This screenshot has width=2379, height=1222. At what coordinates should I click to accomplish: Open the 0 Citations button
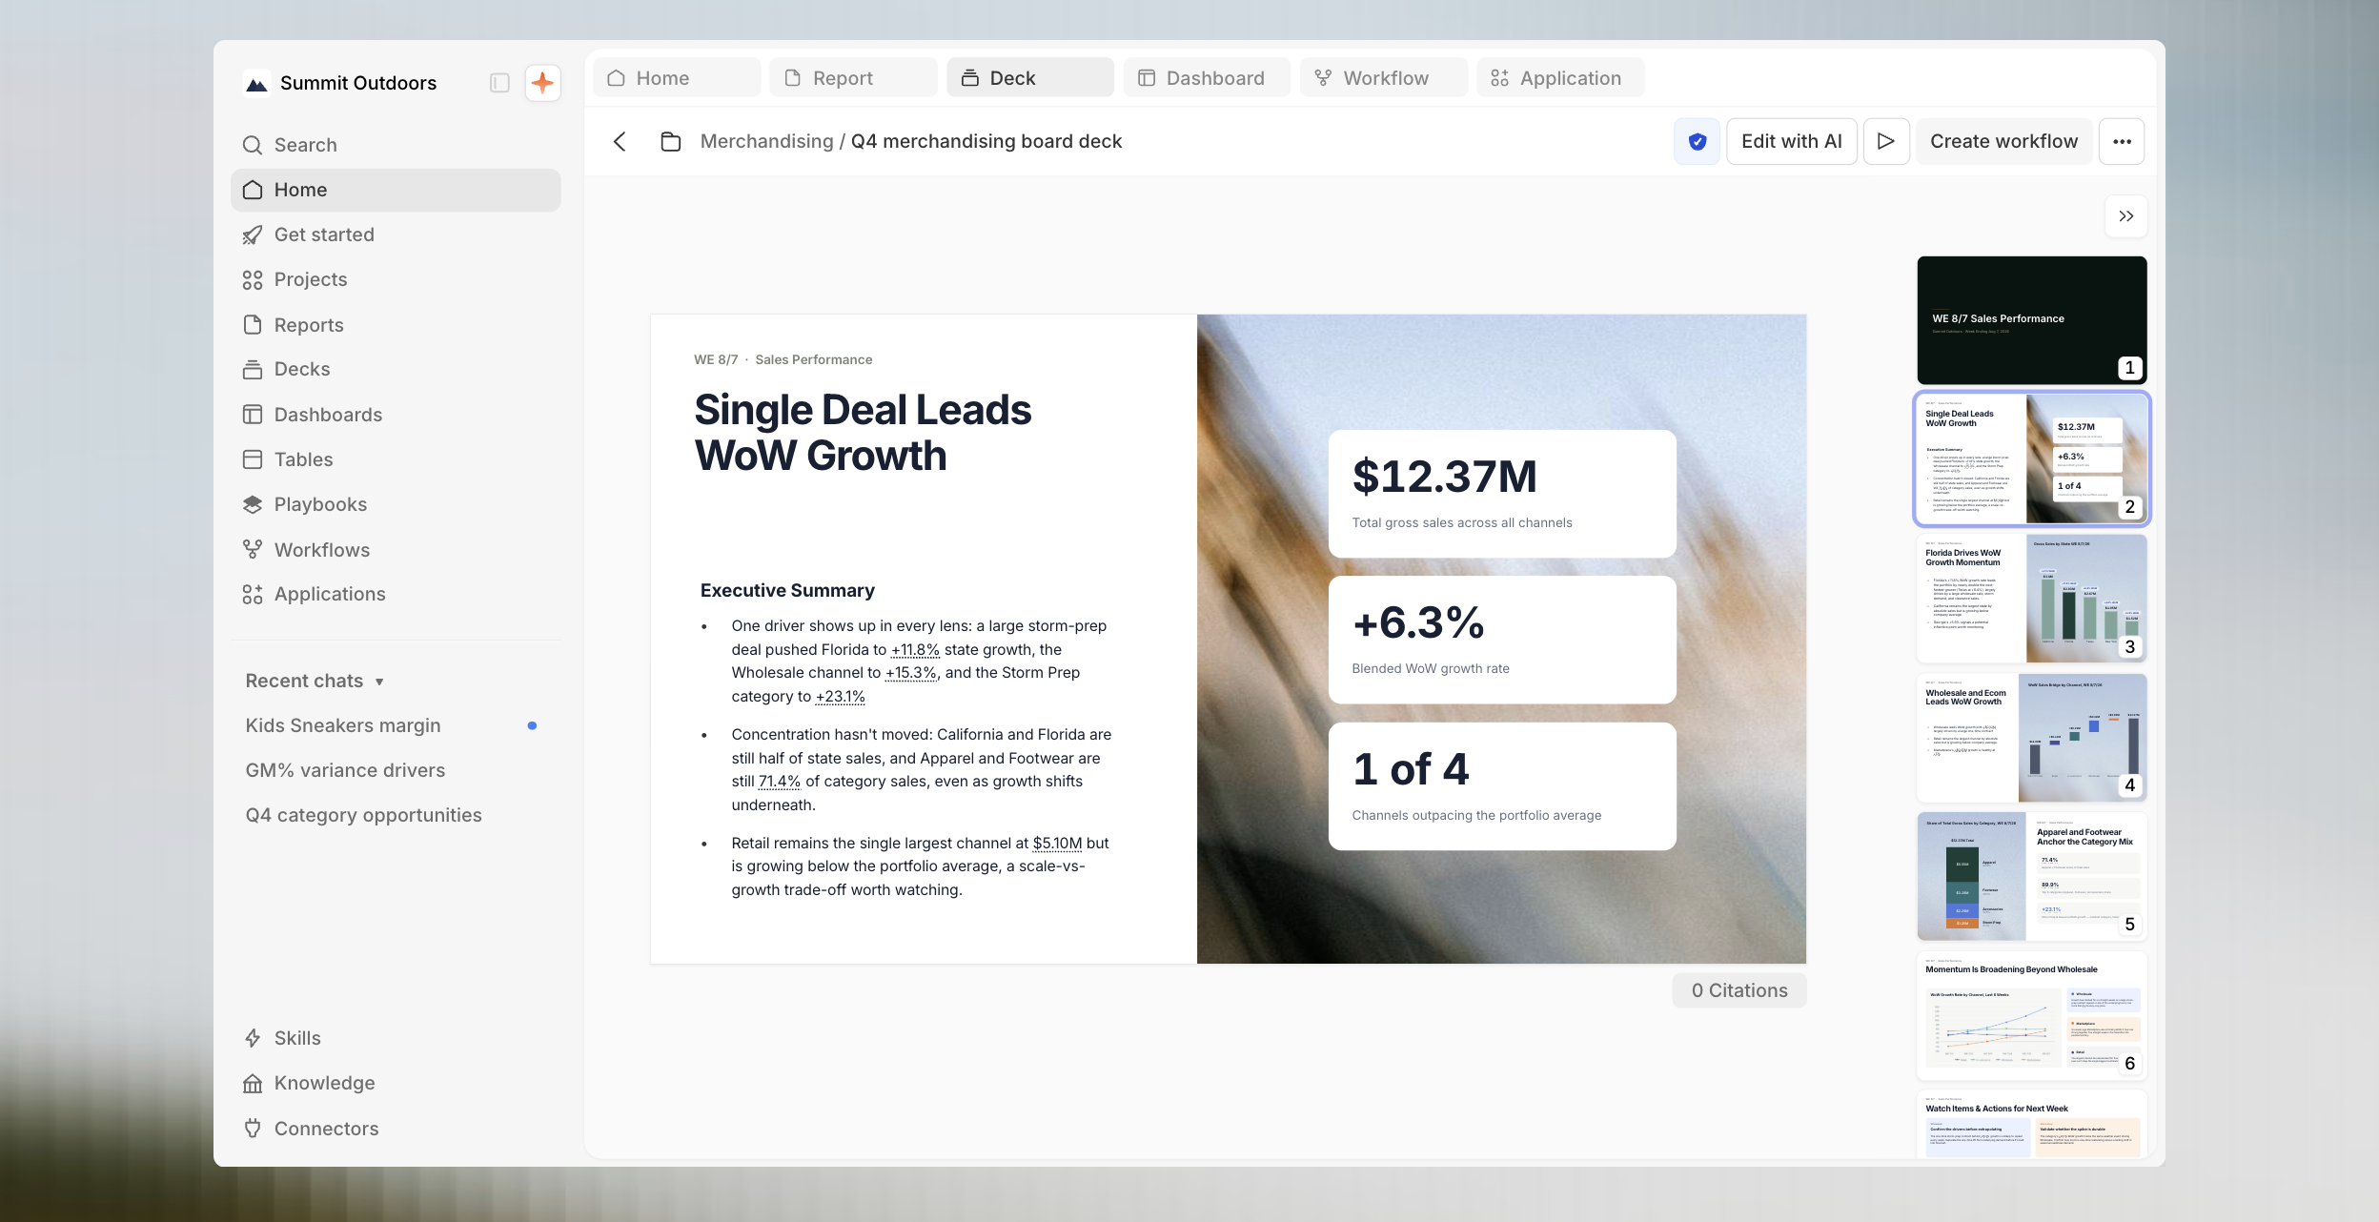pos(1739,990)
